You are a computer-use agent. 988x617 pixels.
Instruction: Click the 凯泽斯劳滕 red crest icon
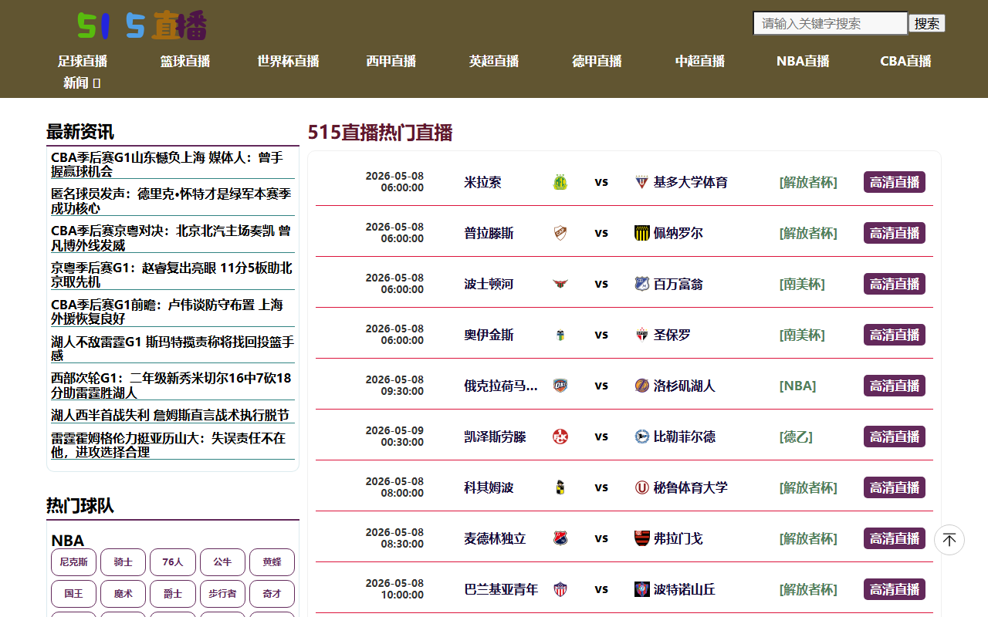[x=560, y=437]
